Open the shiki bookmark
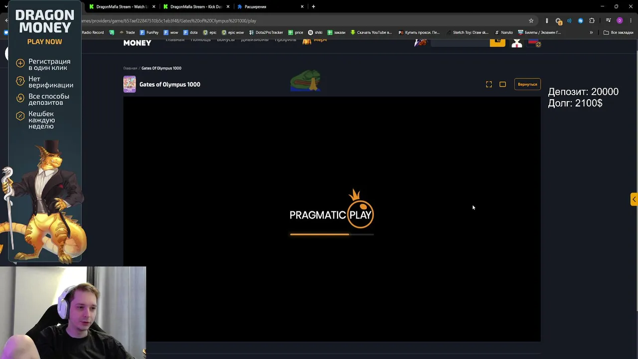The height and width of the screenshot is (359, 638). pos(315,32)
